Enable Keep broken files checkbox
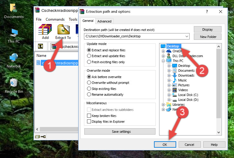This screenshot has width=234, height=158. point(89,116)
